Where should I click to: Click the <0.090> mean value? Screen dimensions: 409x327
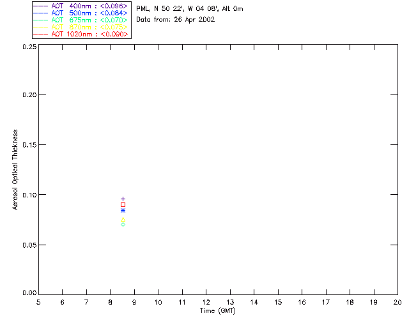point(114,34)
